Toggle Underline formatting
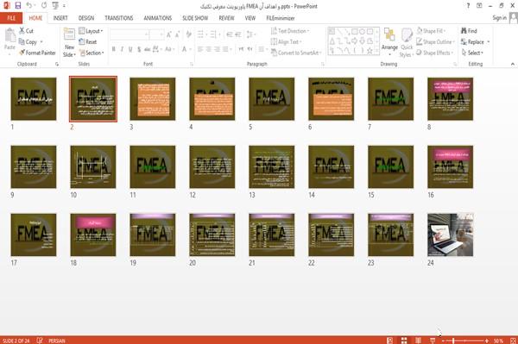The image size is (518, 344). click(130, 49)
